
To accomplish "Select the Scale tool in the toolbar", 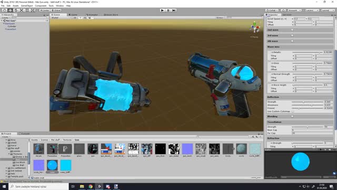I will 22,11.
